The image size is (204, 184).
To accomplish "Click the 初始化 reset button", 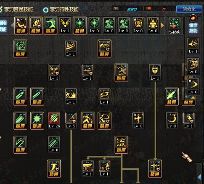I will 189,9.
